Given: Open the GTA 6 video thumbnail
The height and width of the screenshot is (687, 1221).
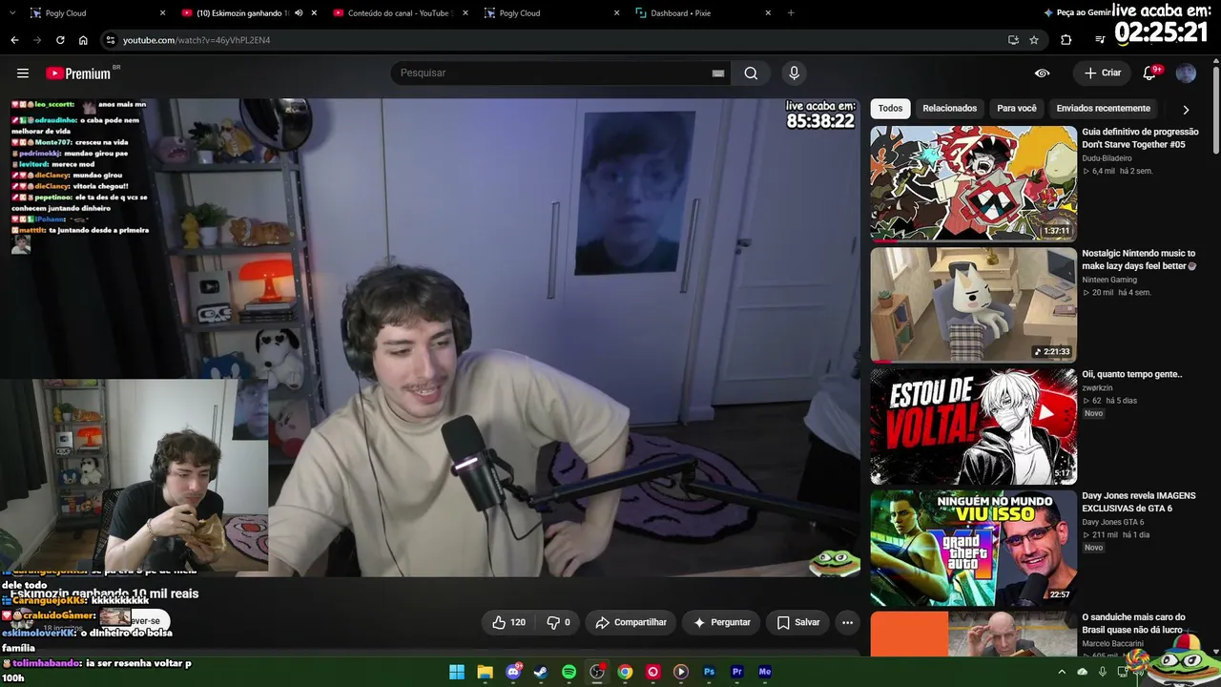Looking at the screenshot, I should coord(973,548).
